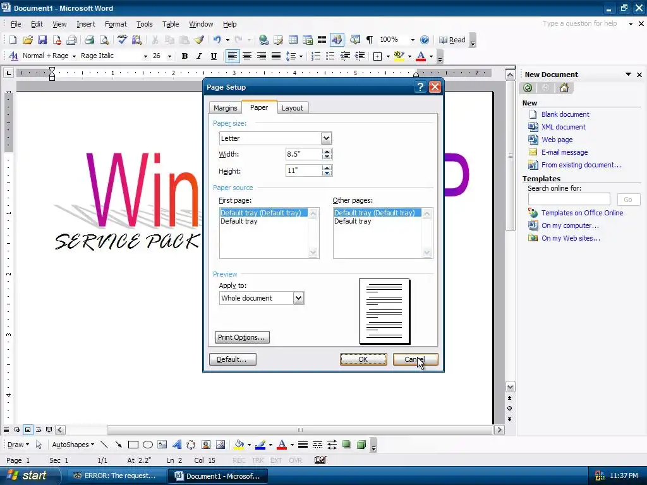This screenshot has height=485, width=647.
Task: Click the Search online for input field
Action: coord(569,199)
